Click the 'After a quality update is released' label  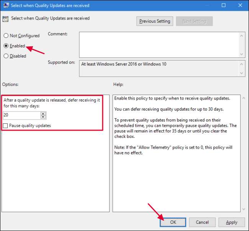coord(52,103)
